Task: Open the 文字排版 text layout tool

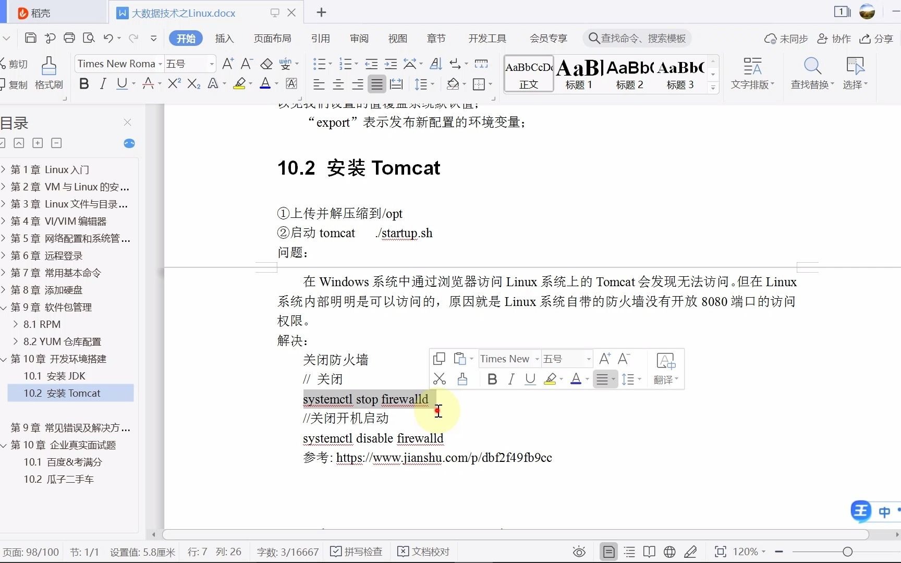Action: (x=752, y=72)
